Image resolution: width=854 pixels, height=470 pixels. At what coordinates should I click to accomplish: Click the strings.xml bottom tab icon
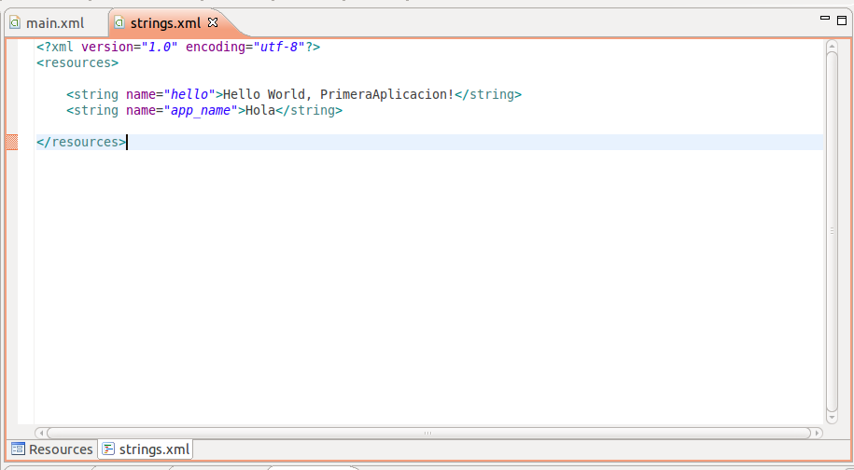coord(108,449)
